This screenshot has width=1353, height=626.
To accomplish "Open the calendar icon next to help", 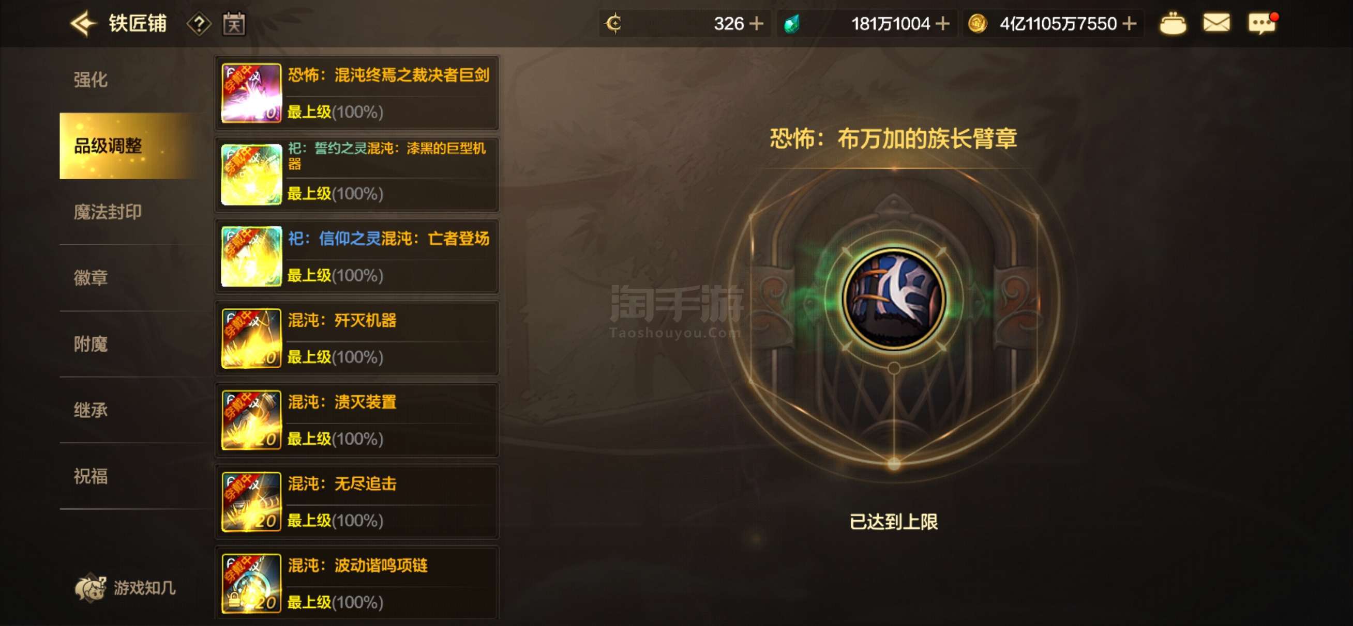I will pos(234,24).
